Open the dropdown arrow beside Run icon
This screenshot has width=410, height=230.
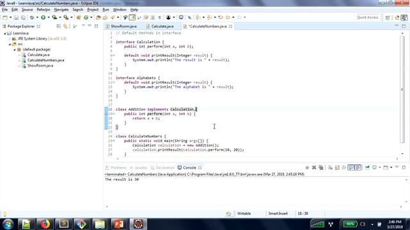pyautogui.click(x=49, y=17)
